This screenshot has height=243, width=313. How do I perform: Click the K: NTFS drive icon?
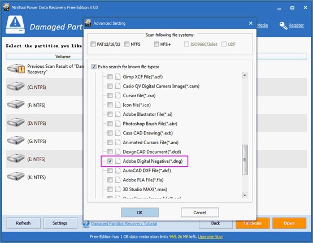[x=16, y=176]
